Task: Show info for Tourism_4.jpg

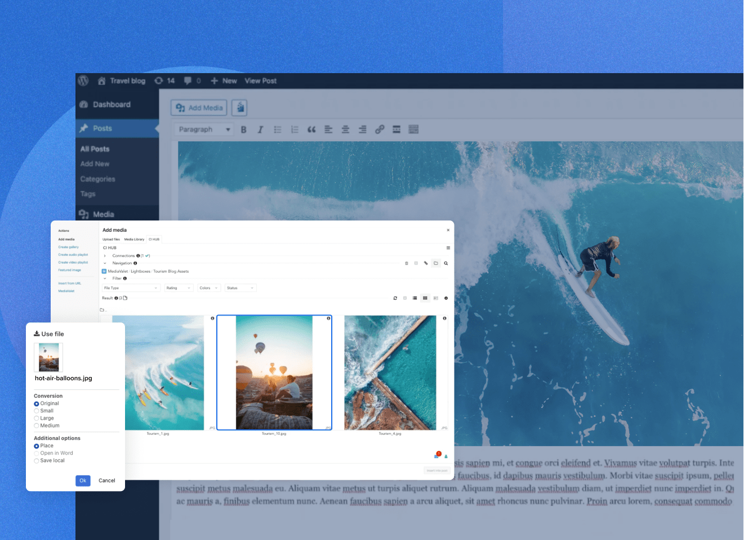Action: 444,318
